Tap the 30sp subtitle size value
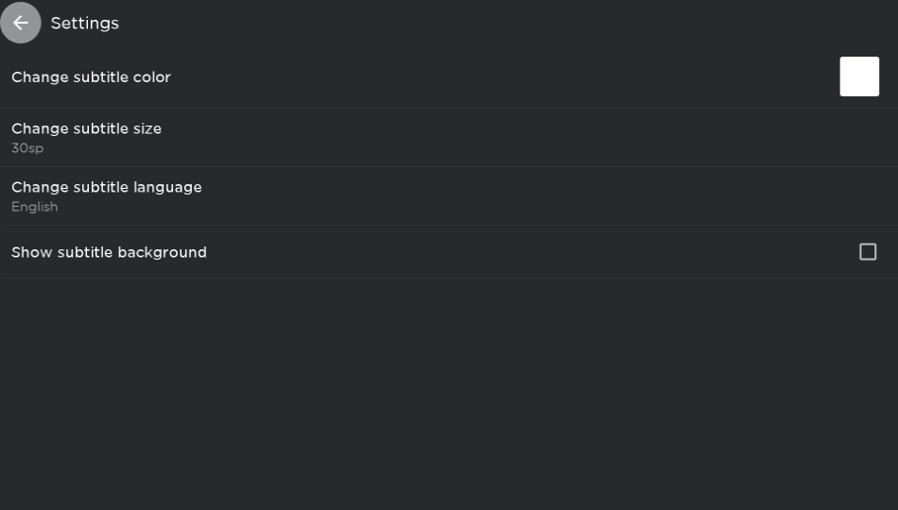 click(27, 148)
